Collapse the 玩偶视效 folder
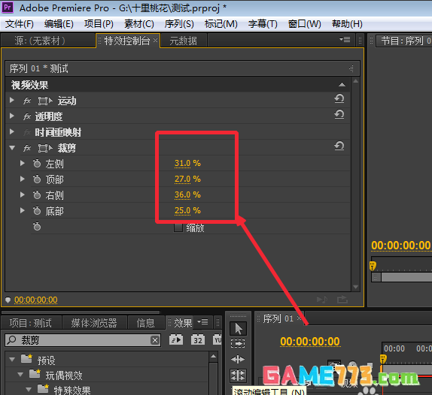Viewport: 432px width, 395px height. [x=20, y=375]
